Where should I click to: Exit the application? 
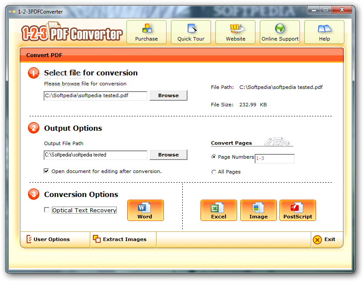pyautogui.click(x=324, y=239)
